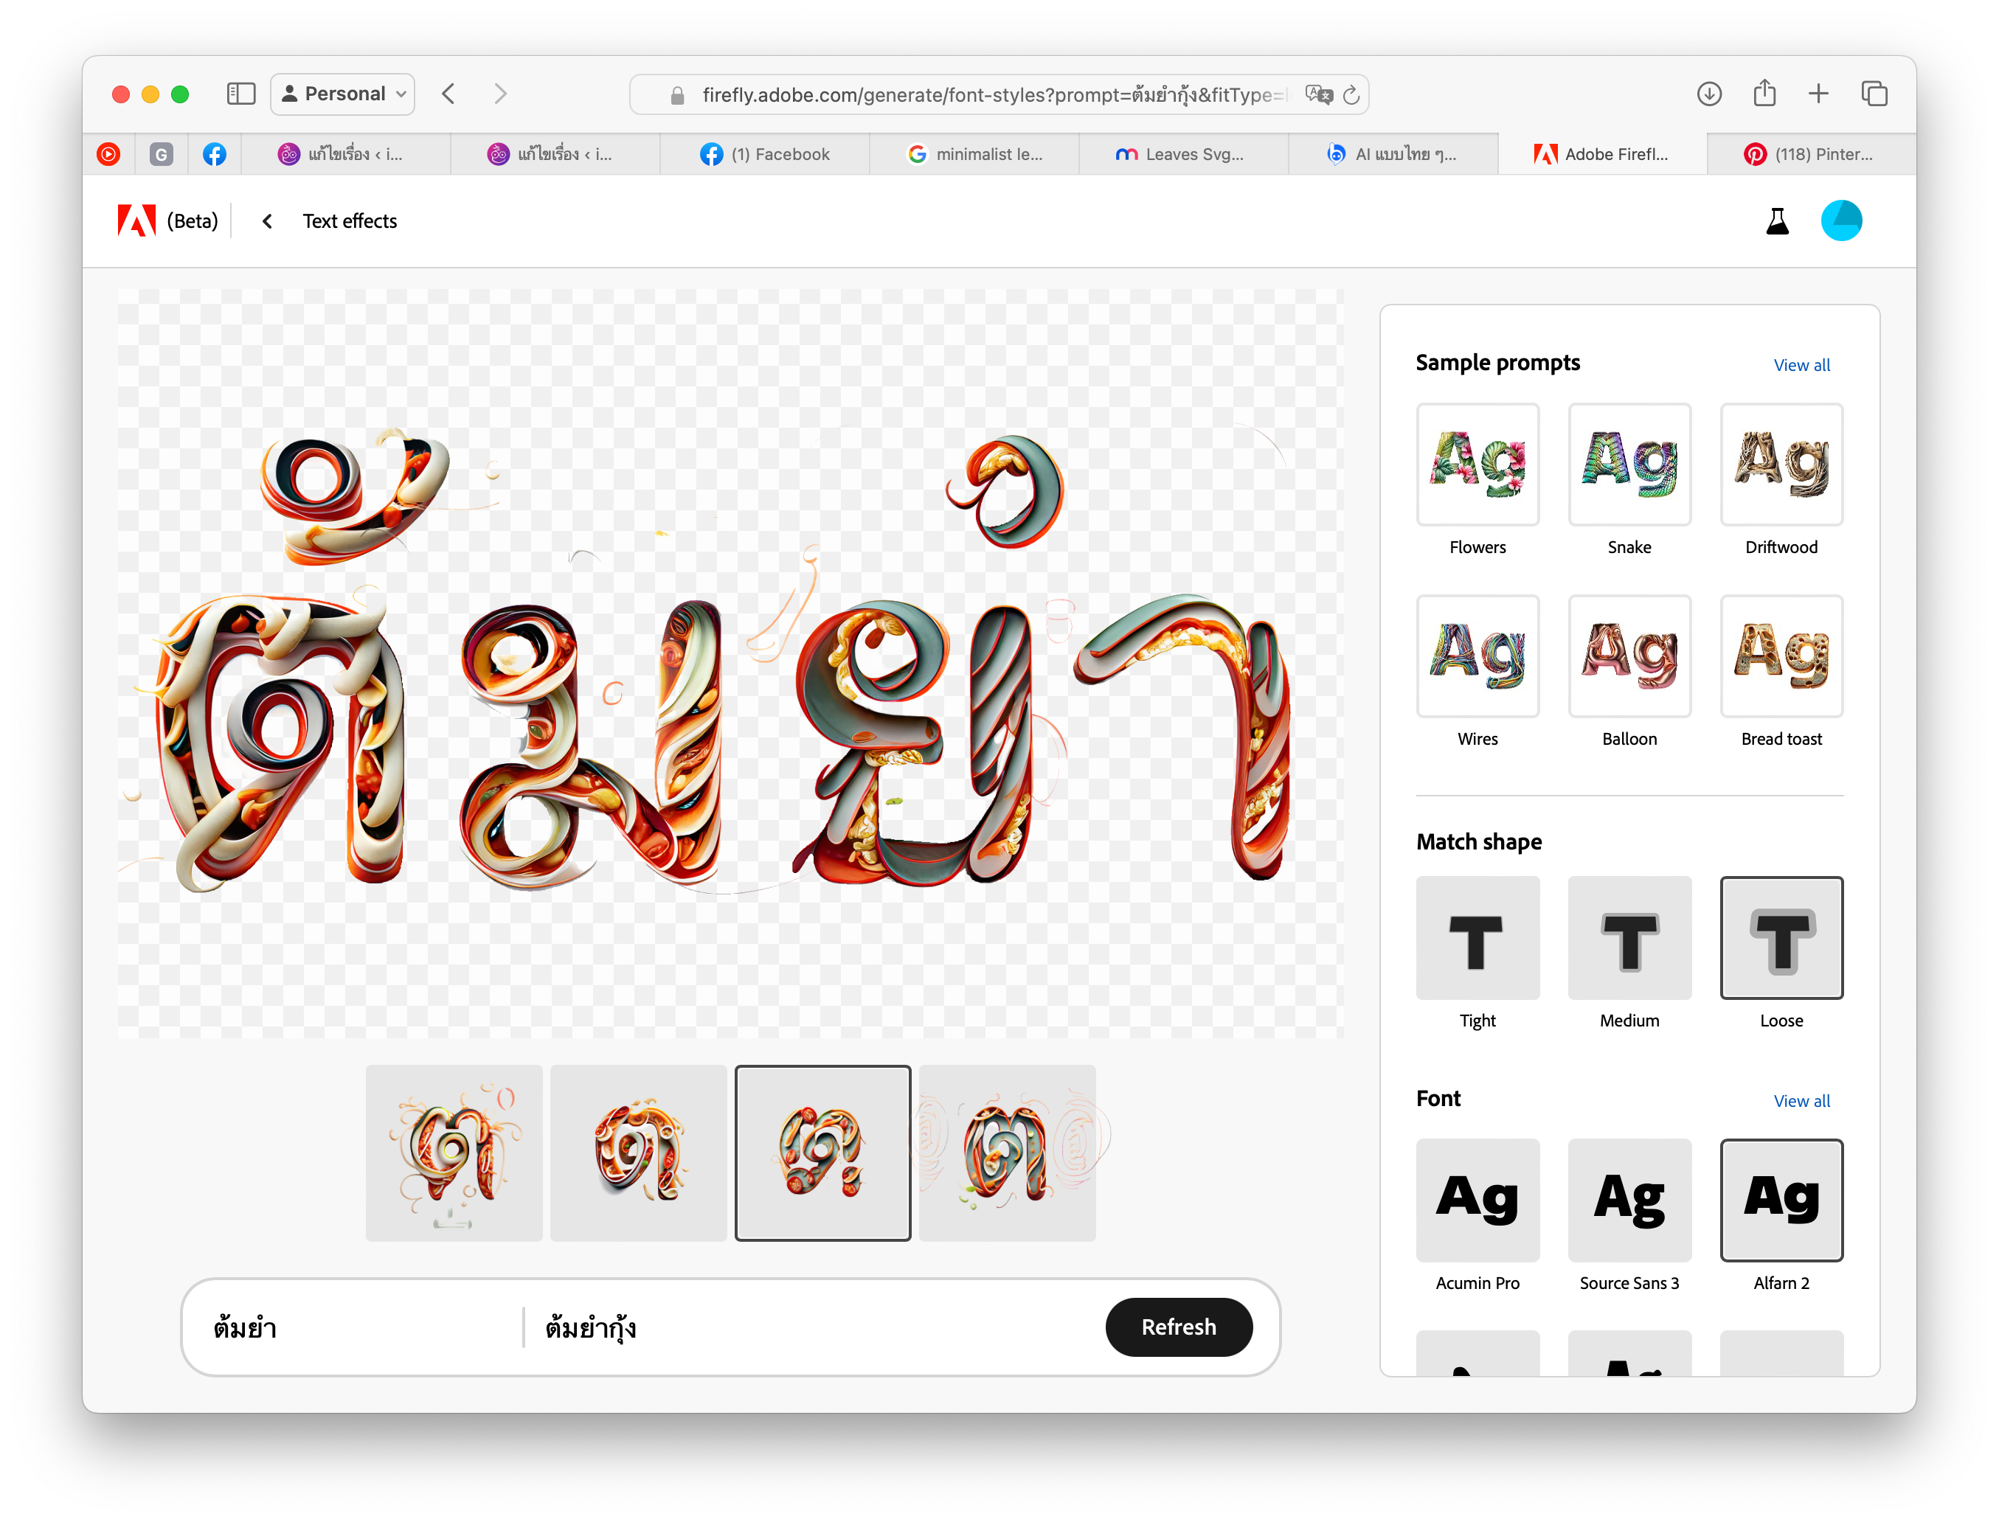Select the first generated result thumbnail
This screenshot has height=1522, width=1999.
[454, 1153]
